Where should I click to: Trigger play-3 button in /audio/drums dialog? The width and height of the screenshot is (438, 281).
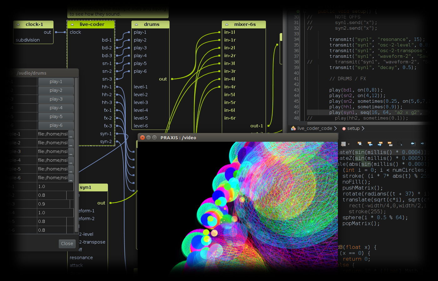pos(56,99)
